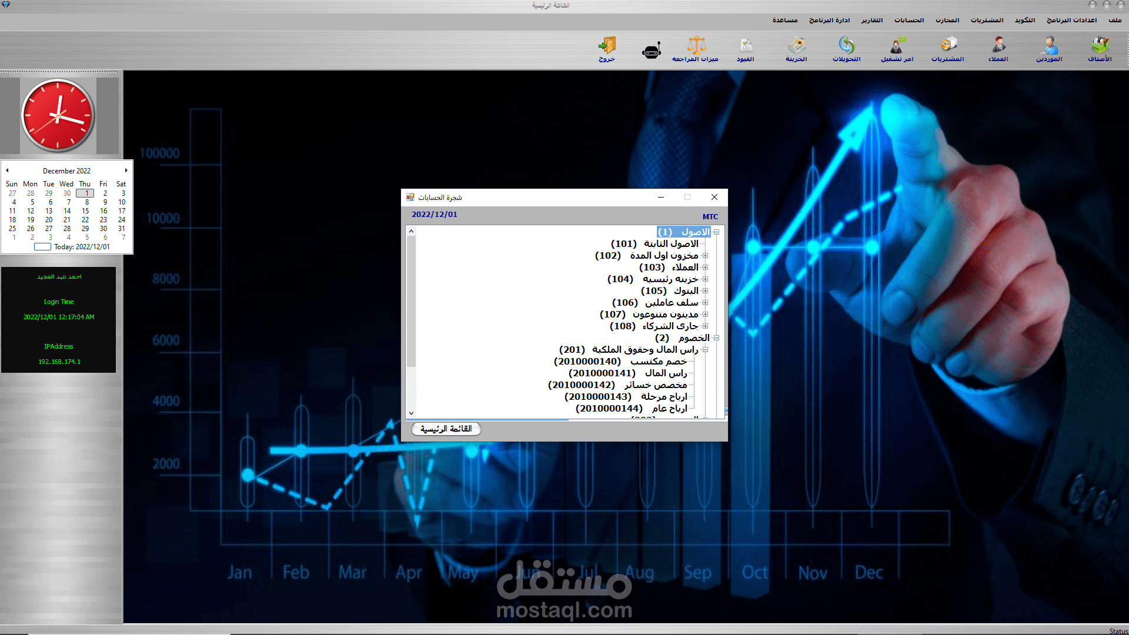Open the مساعدة (help) menu

click(x=785, y=20)
